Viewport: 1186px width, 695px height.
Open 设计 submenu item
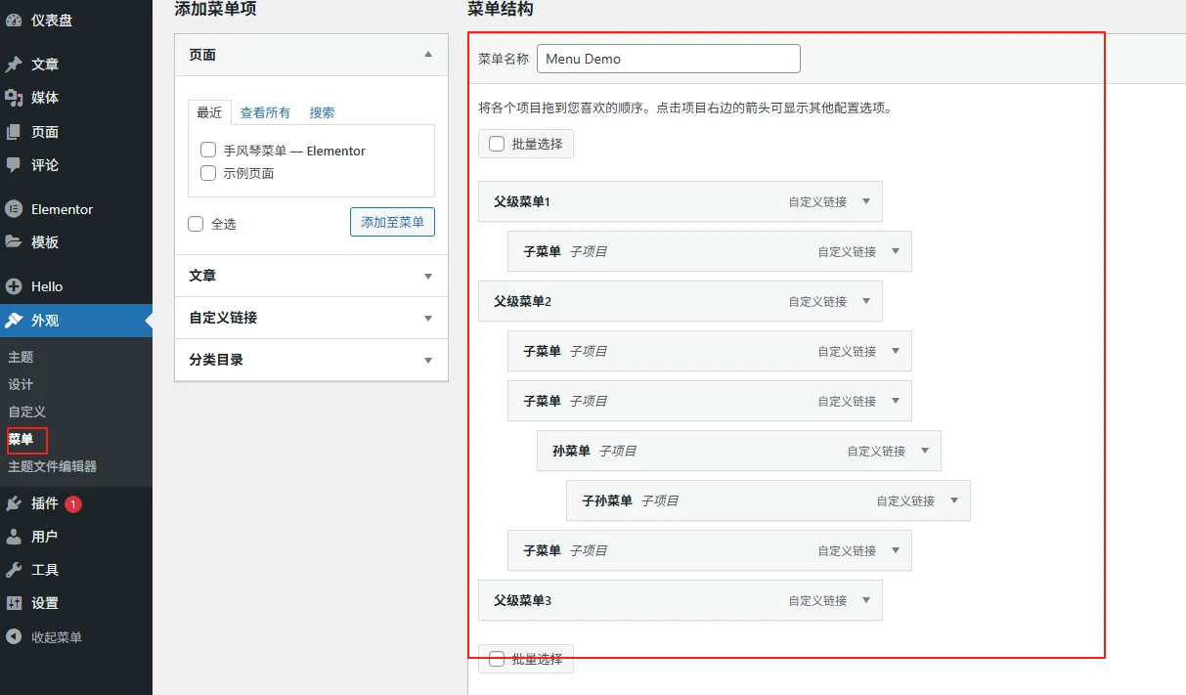tap(21, 384)
